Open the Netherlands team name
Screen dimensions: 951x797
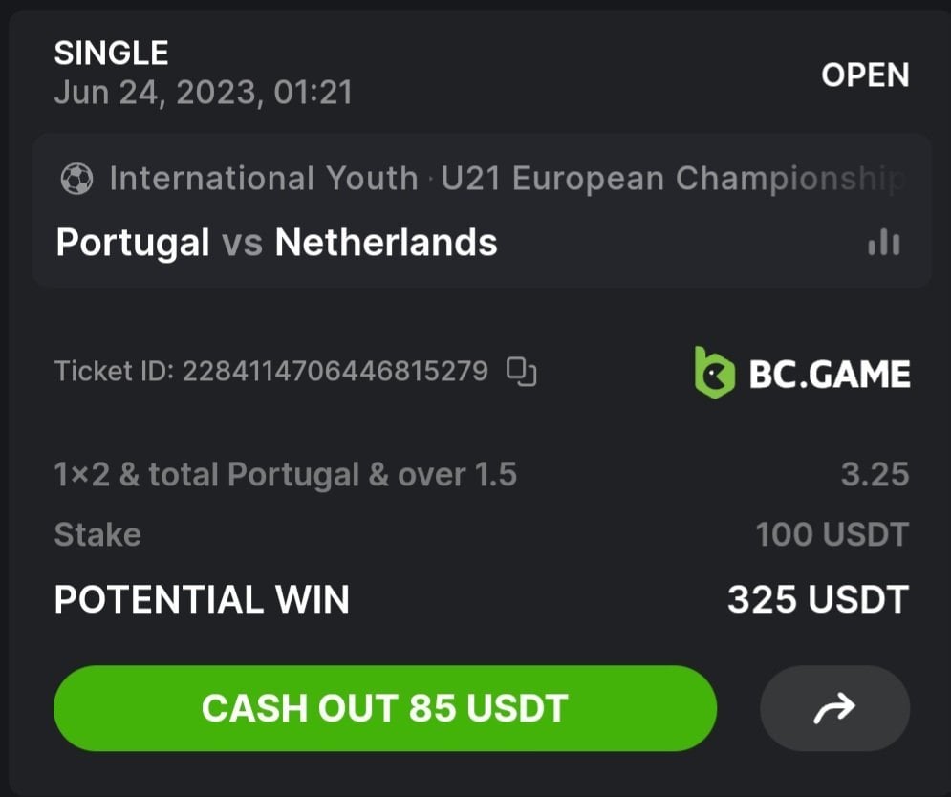pos(386,243)
